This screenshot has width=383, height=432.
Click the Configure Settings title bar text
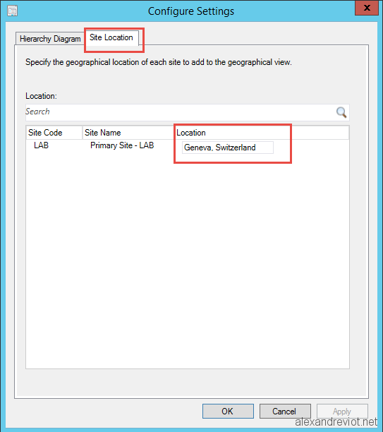191,11
